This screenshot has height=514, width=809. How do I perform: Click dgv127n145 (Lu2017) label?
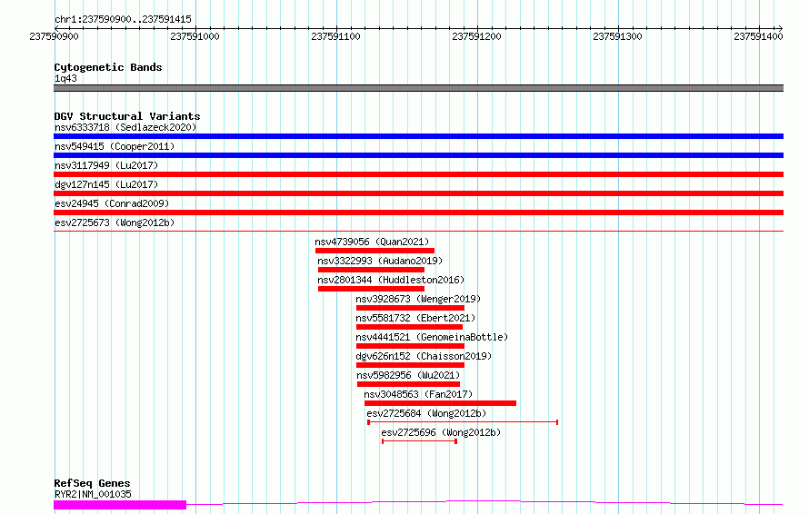(x=106, y=184)
